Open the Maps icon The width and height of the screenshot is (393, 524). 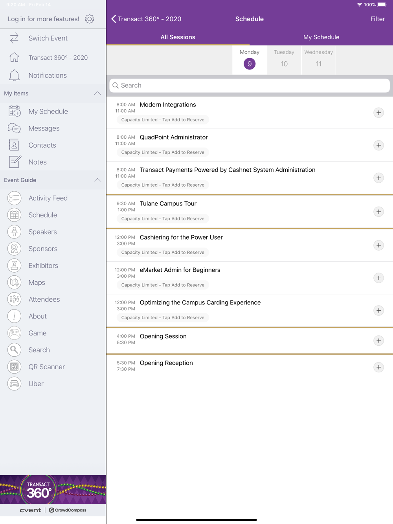point(14,283)
